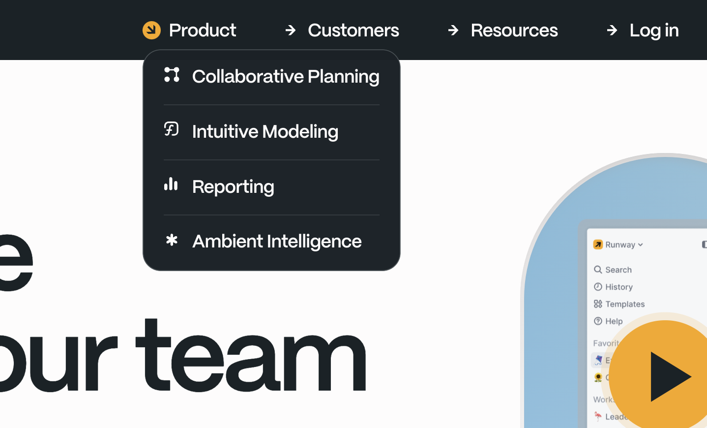This screenshot has height=428, width=707.
Task: Click the Templates grid icon
Action: (598, 304)
